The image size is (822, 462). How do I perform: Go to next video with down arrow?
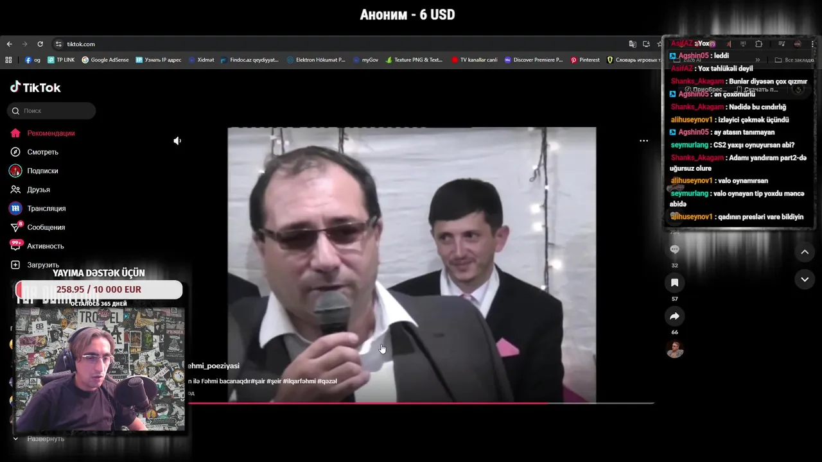click(805, 279)
